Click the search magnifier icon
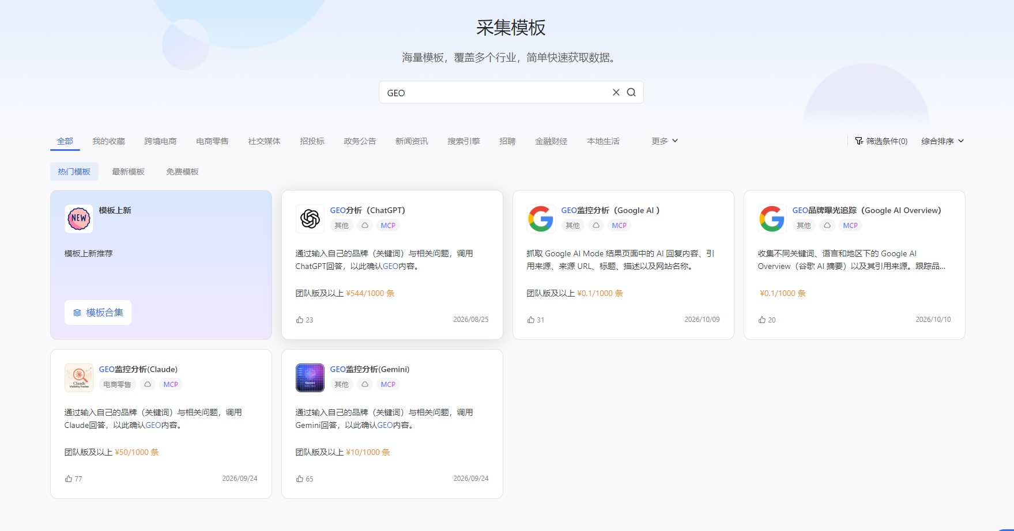The image size is (1014, 531). tap(631, 92)
